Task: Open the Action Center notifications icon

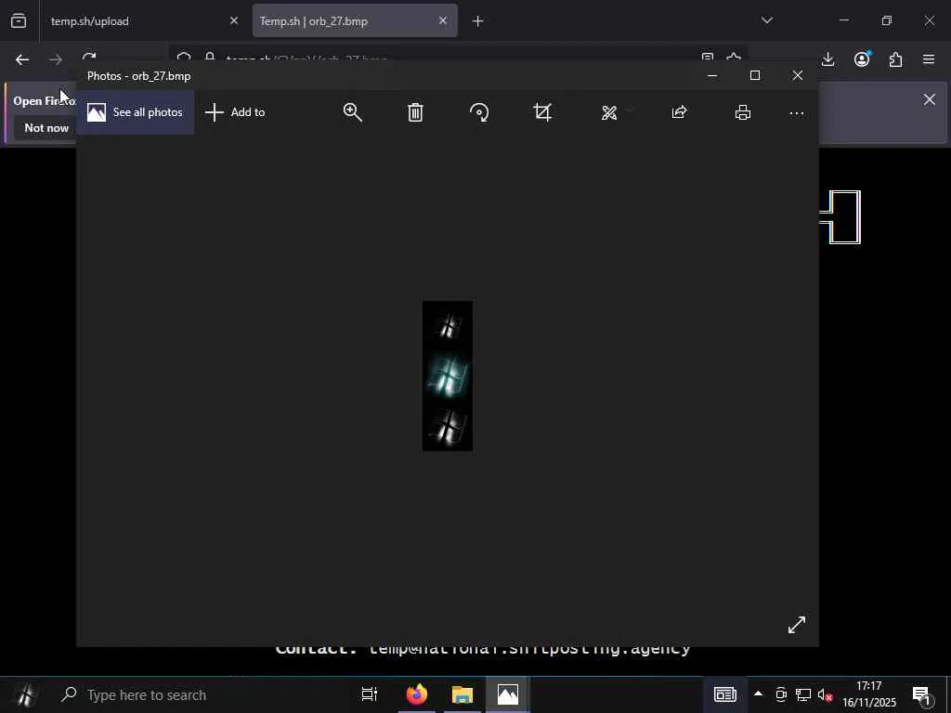Action: pos(921,694)
